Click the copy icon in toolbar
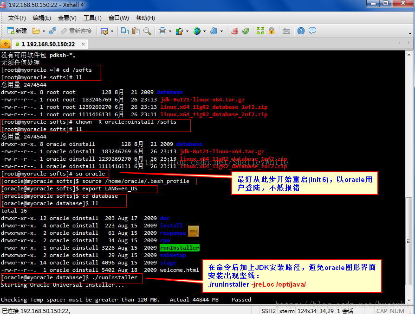415x314 pixels. coord(125,31)
